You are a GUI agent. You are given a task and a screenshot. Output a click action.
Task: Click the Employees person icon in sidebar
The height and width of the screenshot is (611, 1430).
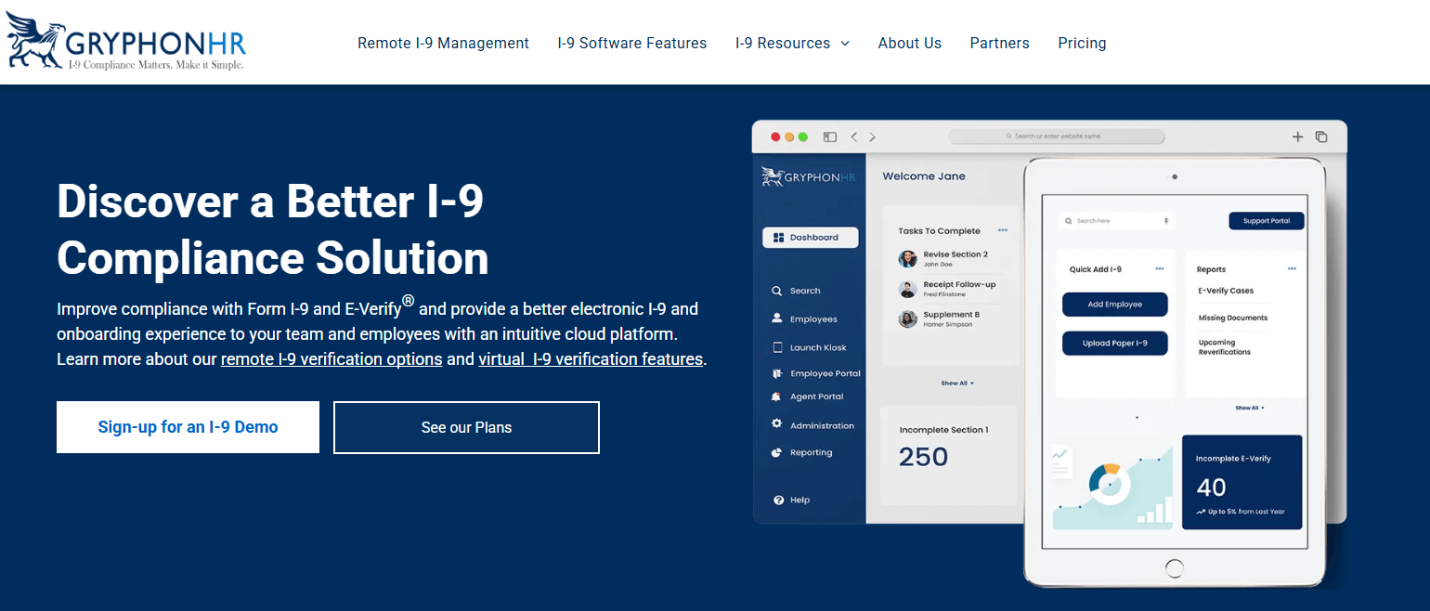777,318
